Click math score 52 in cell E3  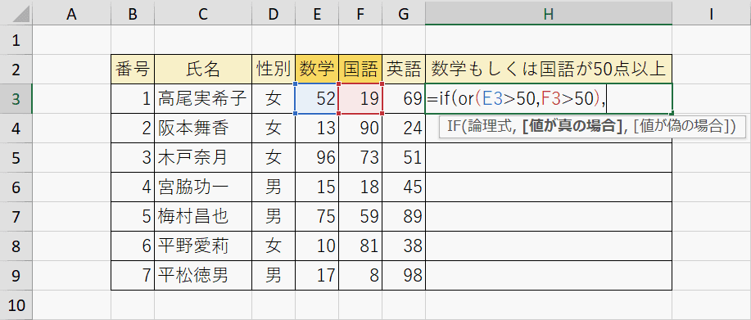click(x=317, y=98)
